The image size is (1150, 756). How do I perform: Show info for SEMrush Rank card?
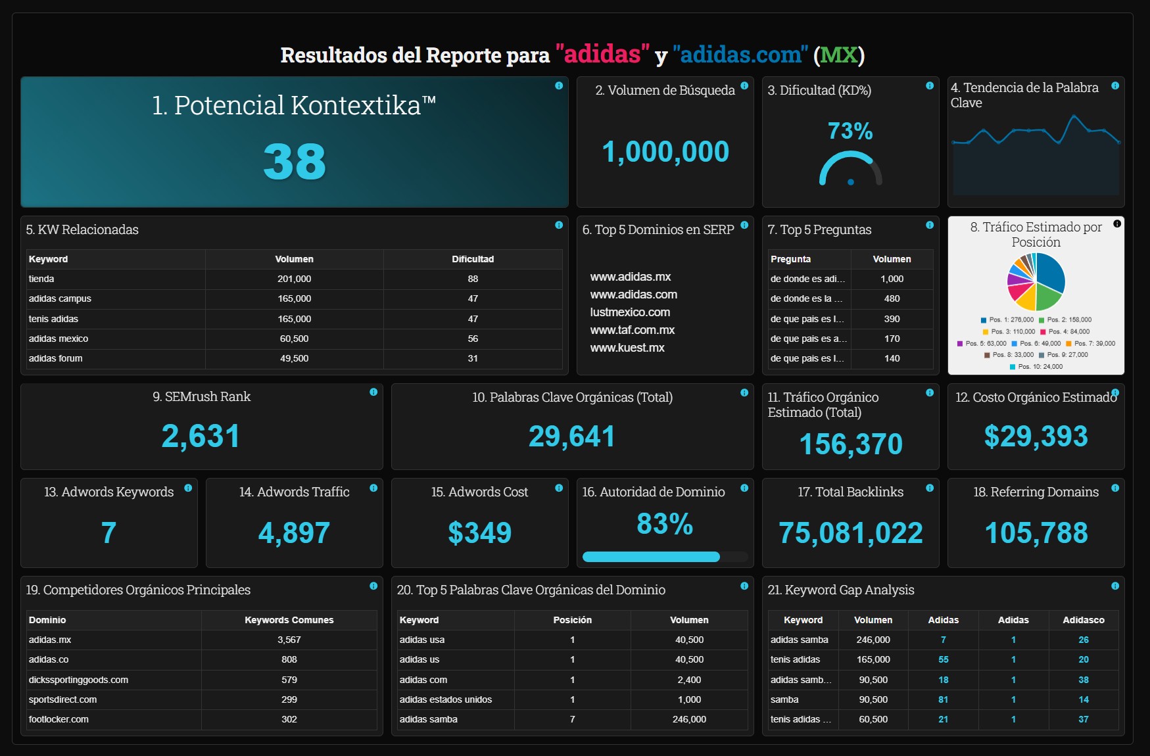373,392
